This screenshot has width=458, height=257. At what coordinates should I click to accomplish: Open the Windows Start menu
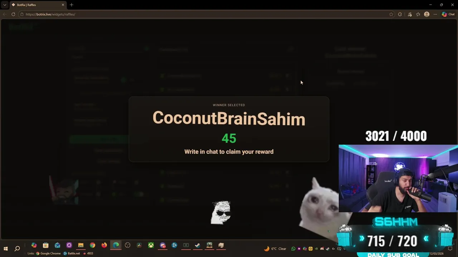click(6, 248)
